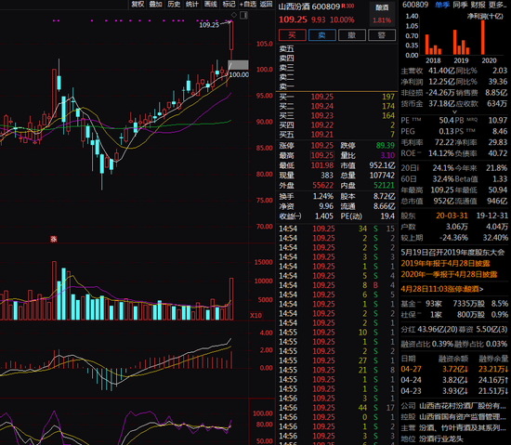Viewport: 511px width, 445px height.
Task: Click the 最低 value 101.98
Action: [x=322, y=165]
